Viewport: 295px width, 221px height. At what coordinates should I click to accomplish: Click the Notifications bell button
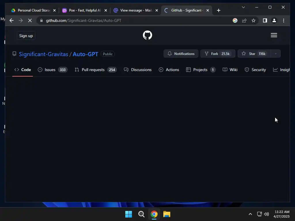click(x=181, y=54)
